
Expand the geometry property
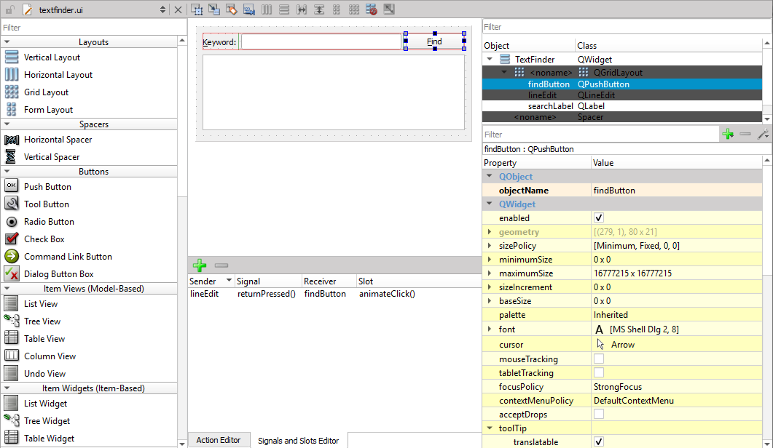pyautogui.click(x=488, y=231)
